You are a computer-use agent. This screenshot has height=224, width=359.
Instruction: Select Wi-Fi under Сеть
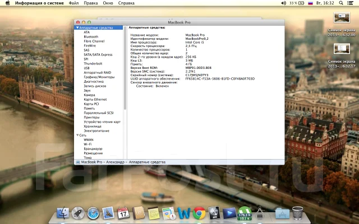point(88,144)
